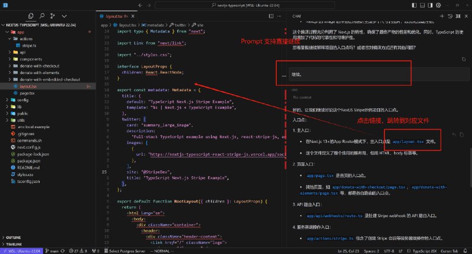This screenshot has width=472, height=254.
Task: Open page.tsx in the file tree
Action: pyautogui.click(x=27, y=93)
